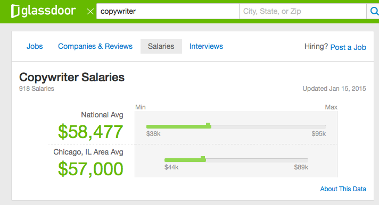
Task: Click the Post a Job link
Action: pos(348,47)
